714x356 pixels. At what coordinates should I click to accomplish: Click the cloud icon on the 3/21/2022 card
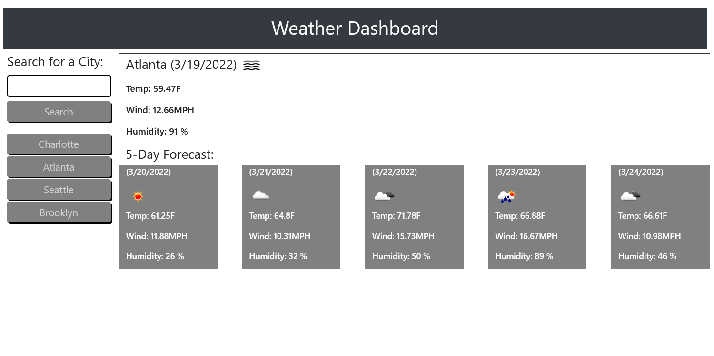click(260, 195)
